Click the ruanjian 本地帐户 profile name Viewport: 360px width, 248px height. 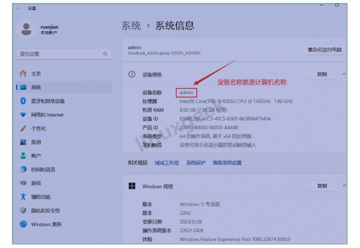click(x=49, y=30)
